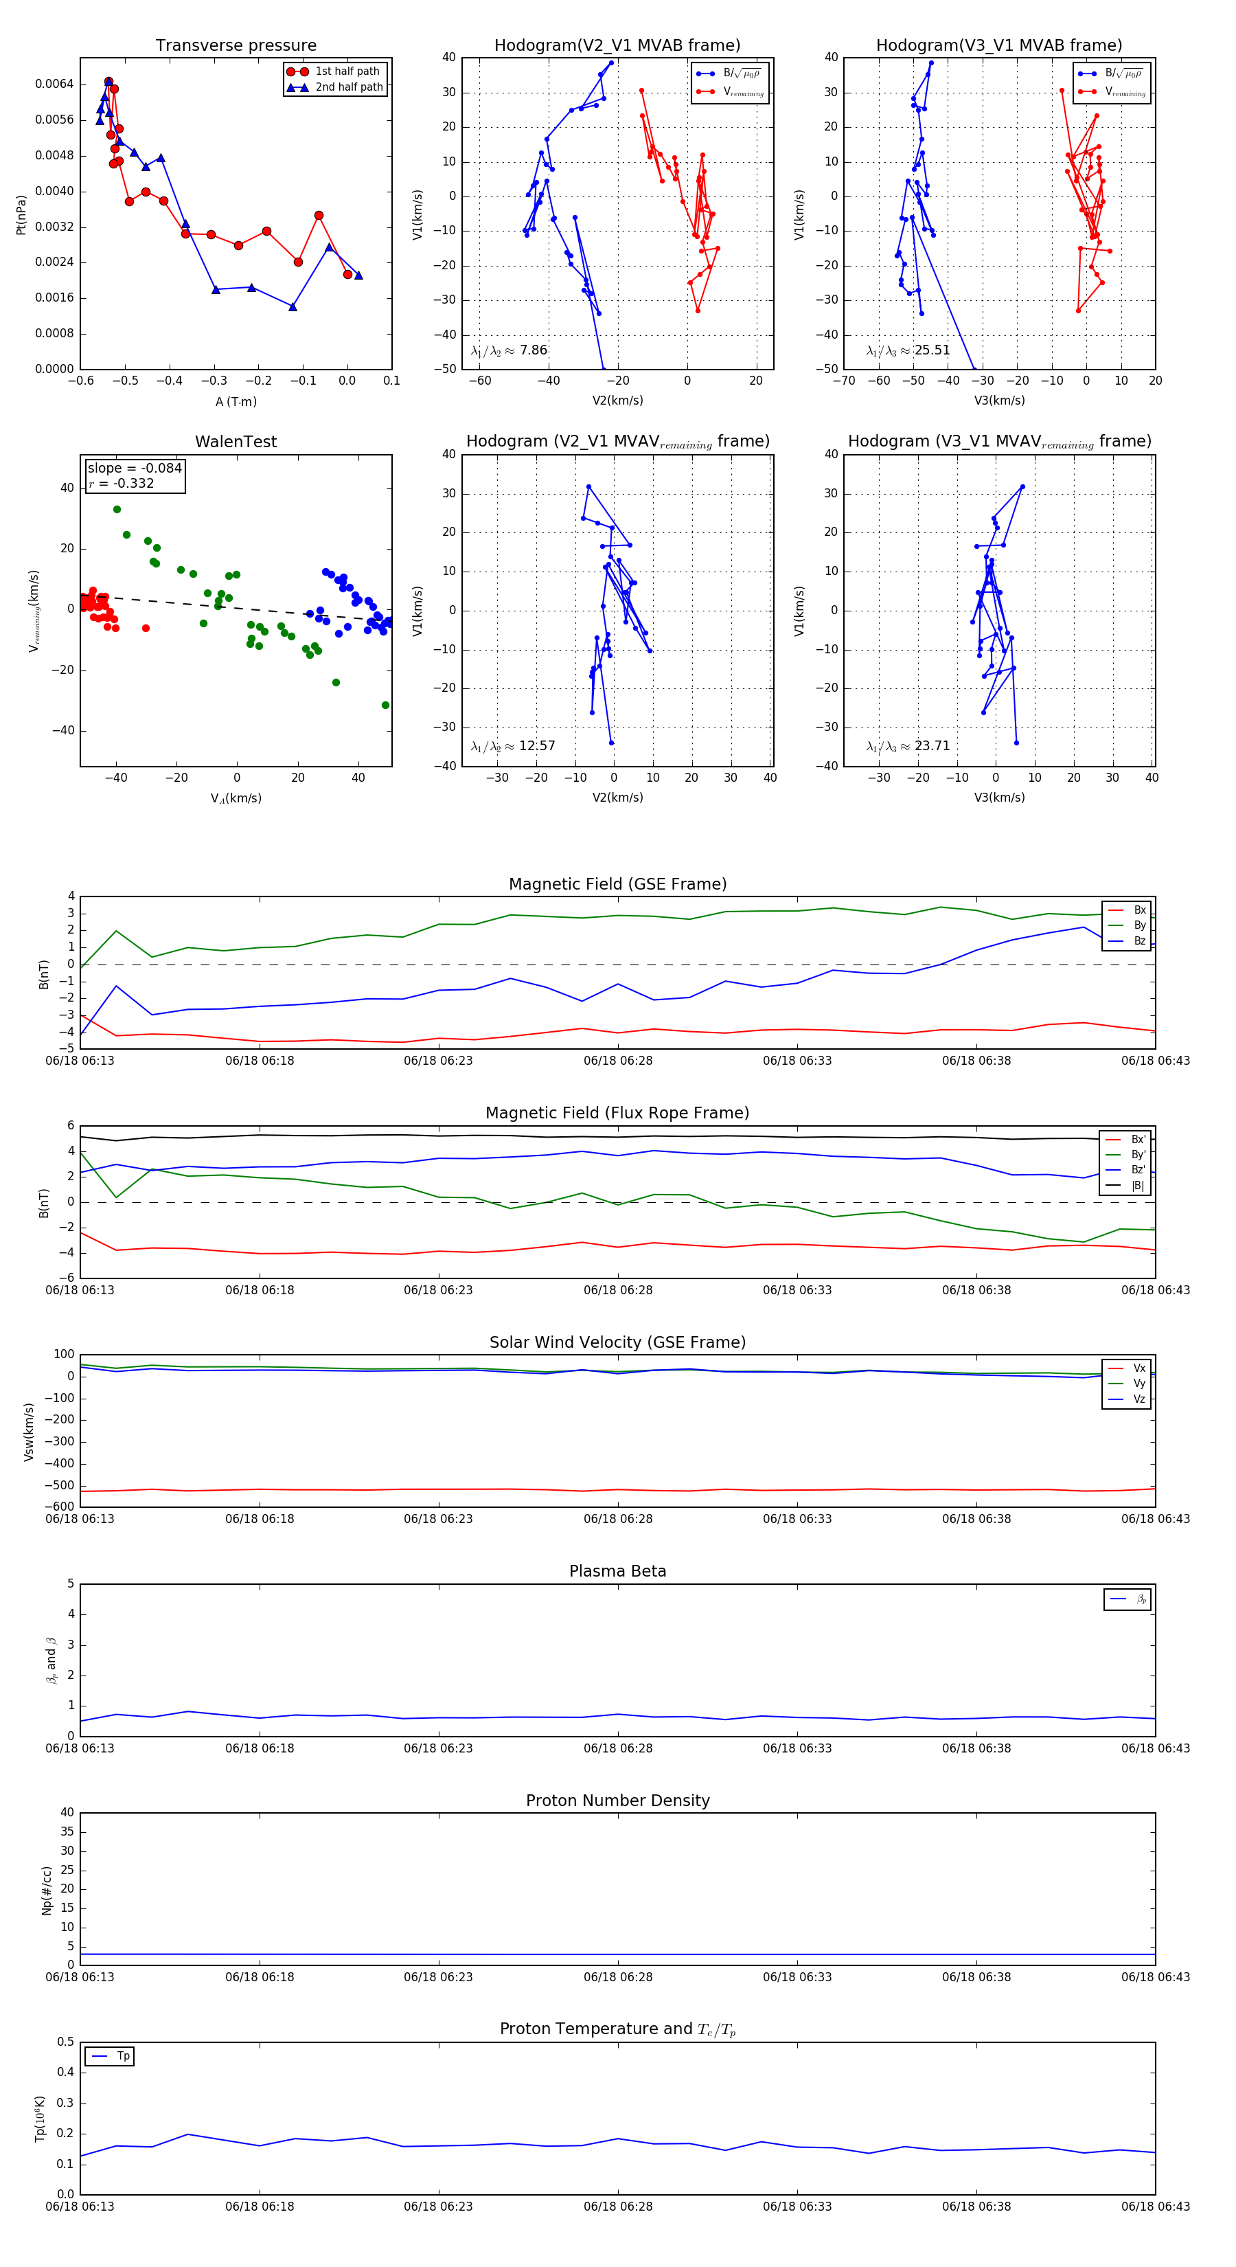
Task: Click the "Np(#/cc)" y-axis label
Action: click(x=47, y=1889)
